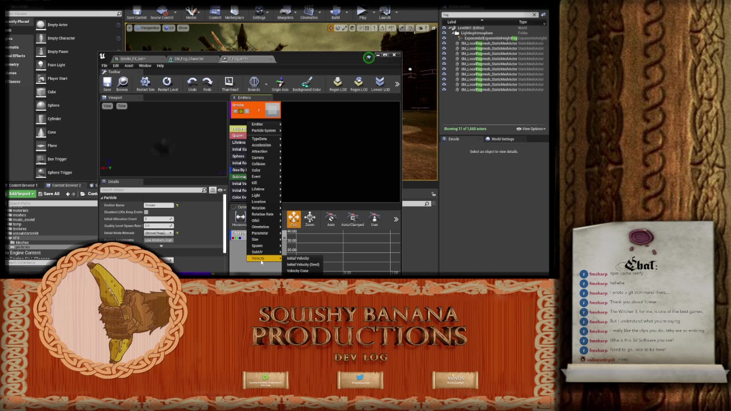Collapse the Particle details section
This screenshot has width=731, height=411.
click(x=103, y=198)
